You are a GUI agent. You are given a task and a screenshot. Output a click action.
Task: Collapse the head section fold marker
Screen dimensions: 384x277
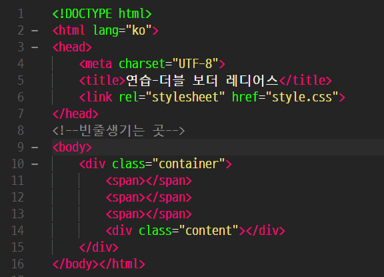click(x=35, y=47)
